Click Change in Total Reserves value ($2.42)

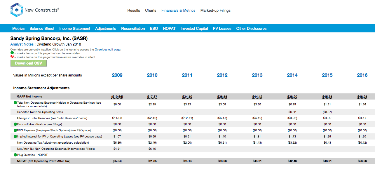tap(152, 118)
